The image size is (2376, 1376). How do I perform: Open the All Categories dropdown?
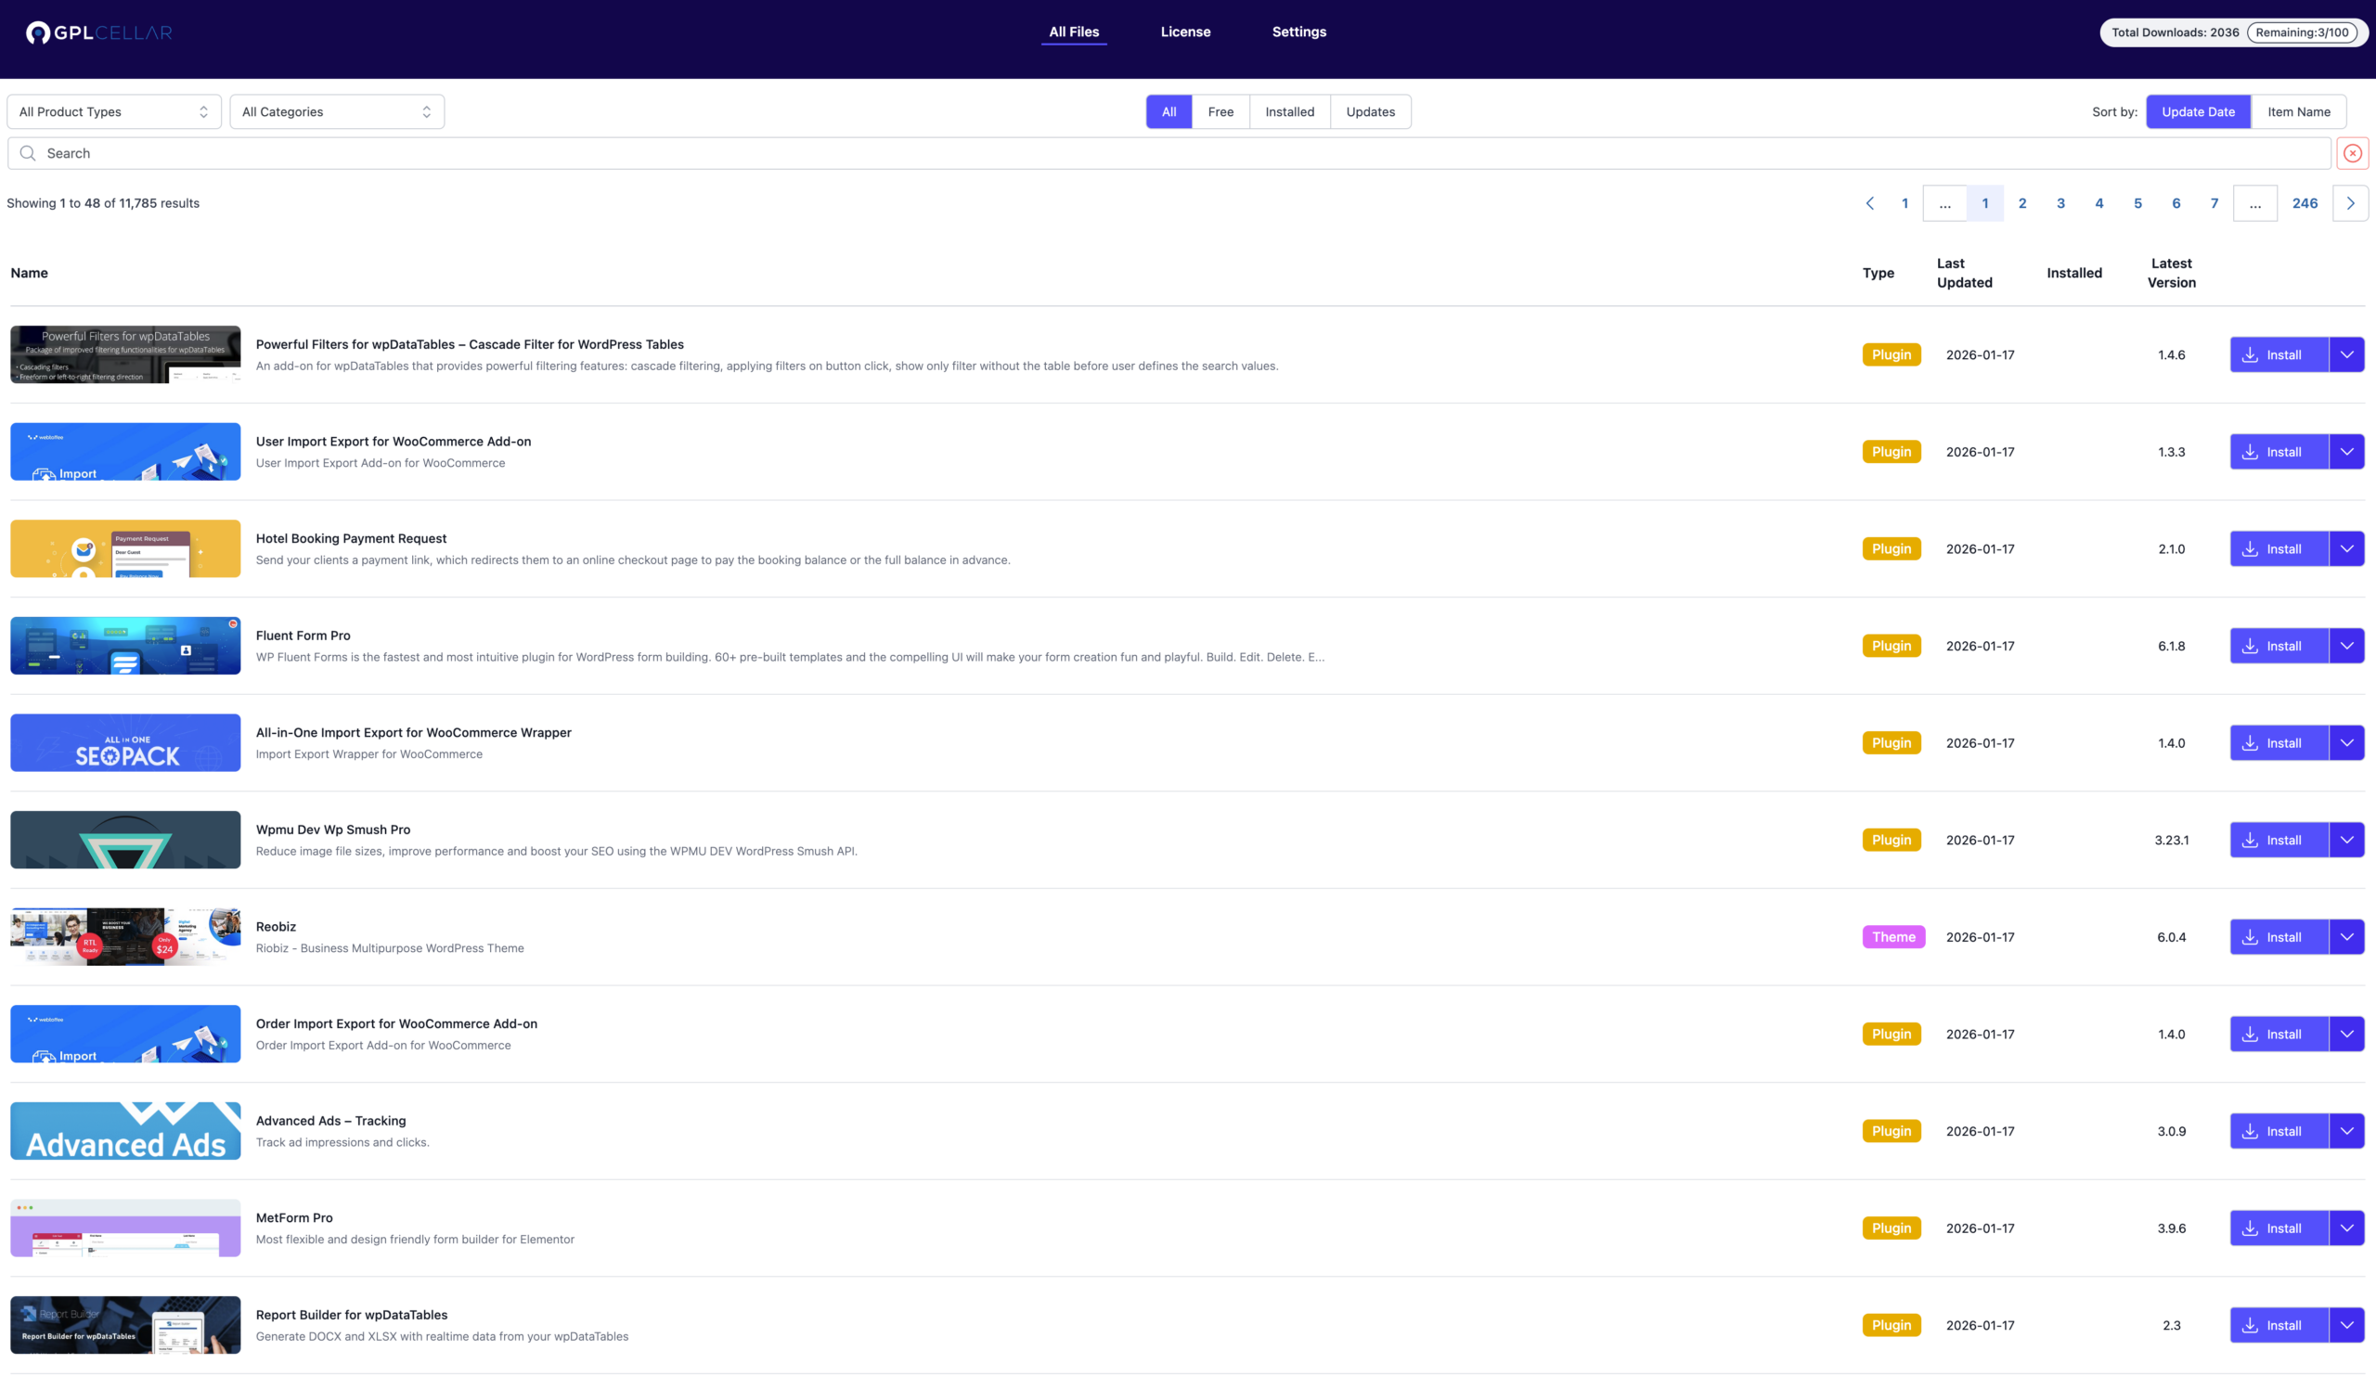tap(337, 112)
